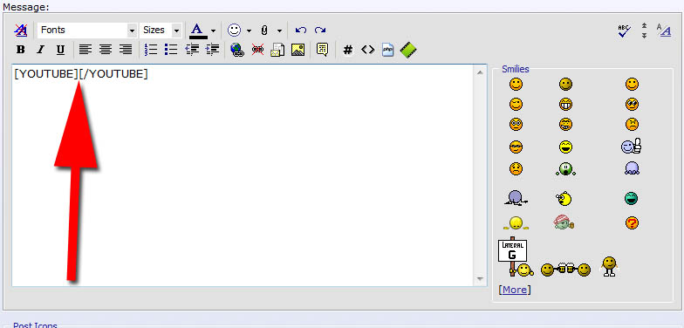Toggle italic formatting
This screenshot has height=328, width=684.
(40, 50)
